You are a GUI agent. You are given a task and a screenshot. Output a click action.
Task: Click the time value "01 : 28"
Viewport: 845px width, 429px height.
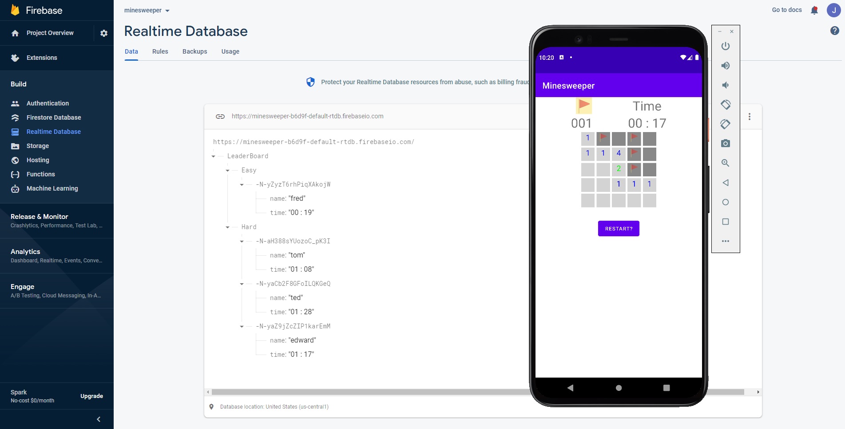pos(302,312)
